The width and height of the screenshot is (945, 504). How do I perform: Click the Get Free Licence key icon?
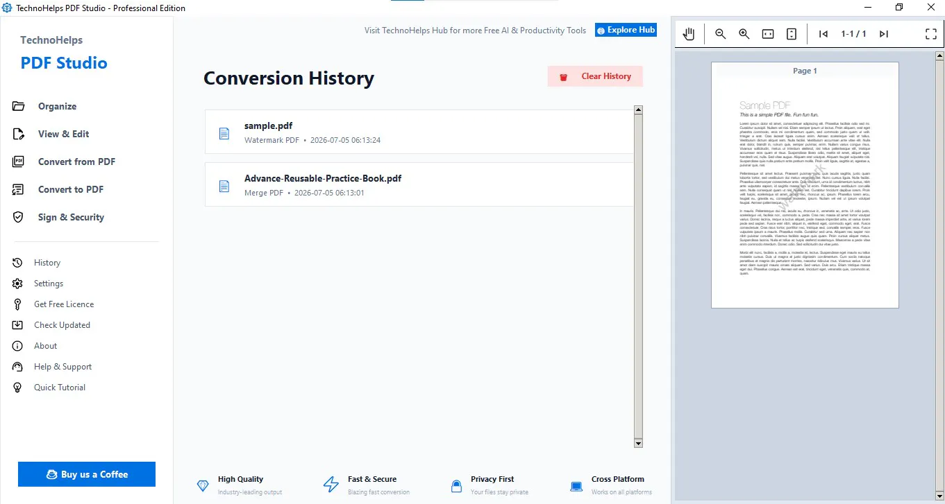[x=18, y=304]
